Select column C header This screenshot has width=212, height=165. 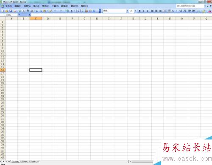click(36, 19)
